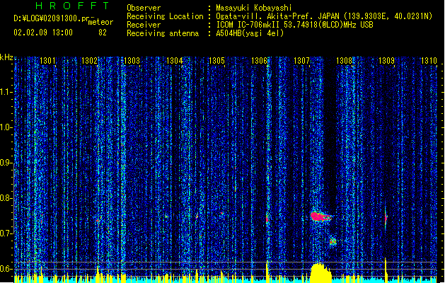Viewport: 445px width, 283px height.
Task: Click the 'Observer' field label
Action: pos(144,8)
